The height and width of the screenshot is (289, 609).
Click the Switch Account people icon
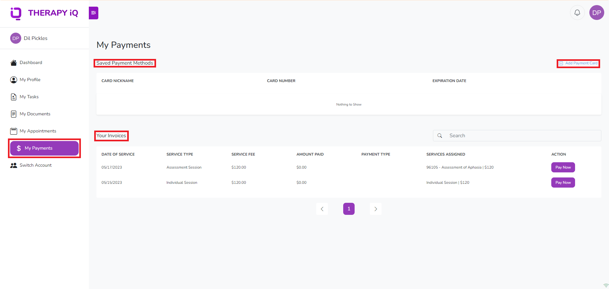tap(14, 165)
